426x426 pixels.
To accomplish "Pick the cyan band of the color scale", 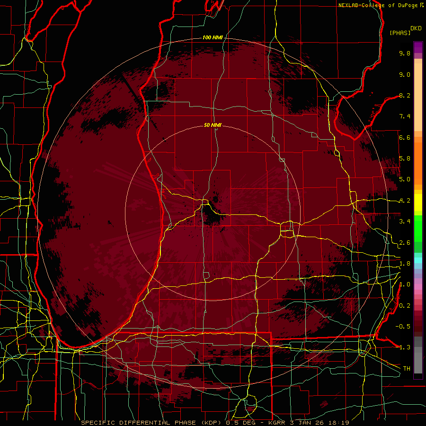I will [x=418, y=260].
